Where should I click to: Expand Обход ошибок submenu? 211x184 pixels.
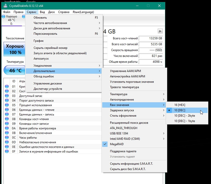click(x=64, y=76)
